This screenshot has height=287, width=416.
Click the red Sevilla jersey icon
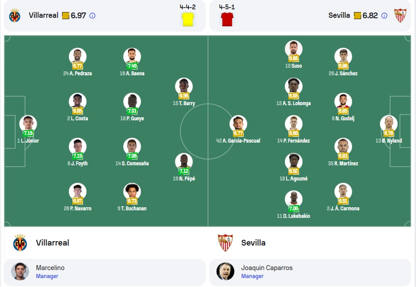pyautogui.click(x=227, y=19)
